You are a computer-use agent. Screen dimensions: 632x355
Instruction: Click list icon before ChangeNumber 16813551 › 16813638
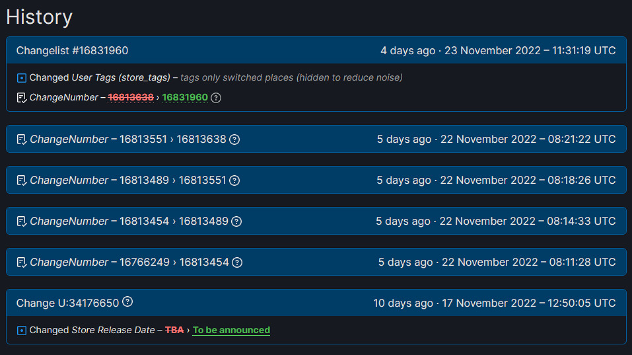click(x=21, y=139)
